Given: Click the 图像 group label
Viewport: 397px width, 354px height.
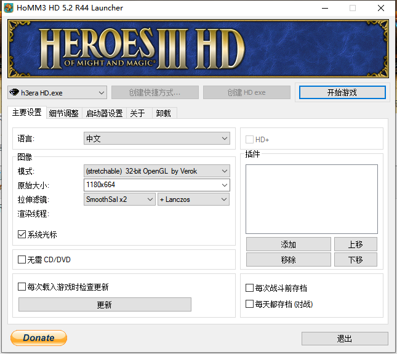Looking at the screenshot, I should [25, 157].
